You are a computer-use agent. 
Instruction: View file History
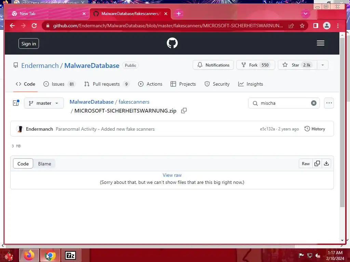click(x=315, y=129)
